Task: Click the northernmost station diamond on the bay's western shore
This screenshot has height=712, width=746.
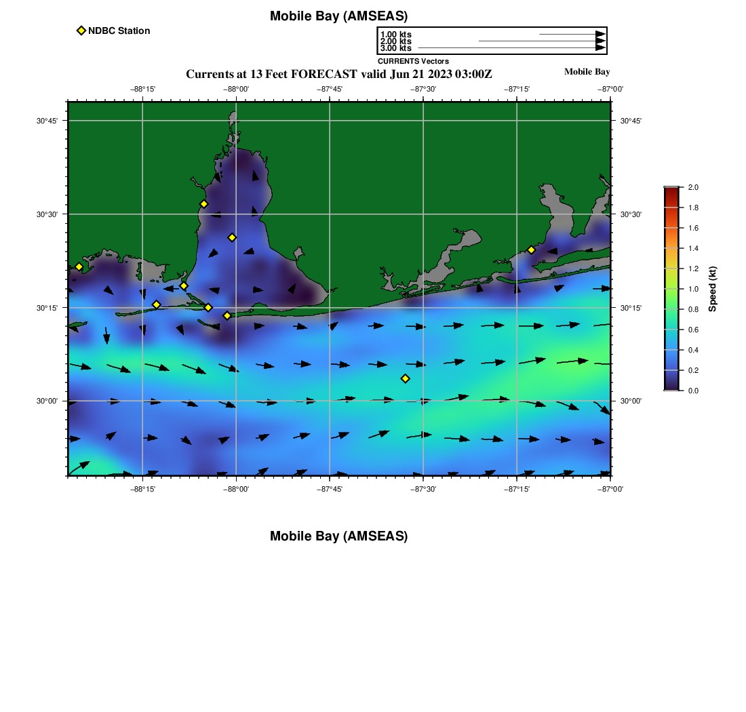Action: [203, 204]
